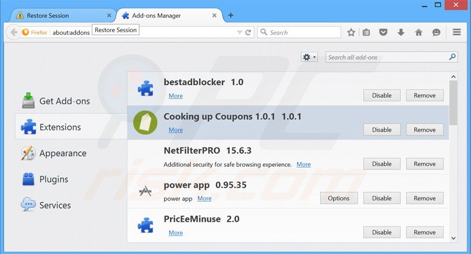
Task: Select the PricEeMinuse 2.0 title
Action: (x=202, y=219)
